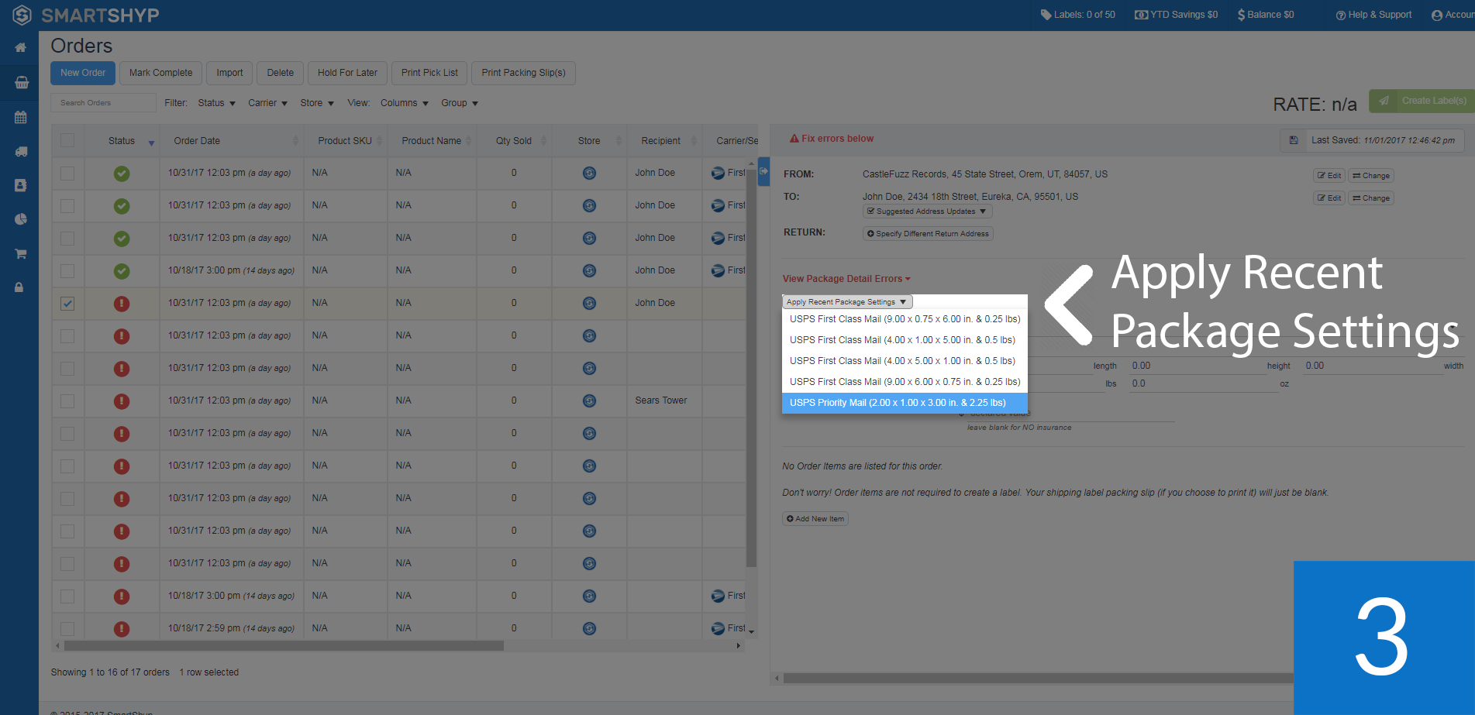Viewport: 1475px width, 715px height.
Task: Click the SmartShyp logo
Action: point(85,15)
